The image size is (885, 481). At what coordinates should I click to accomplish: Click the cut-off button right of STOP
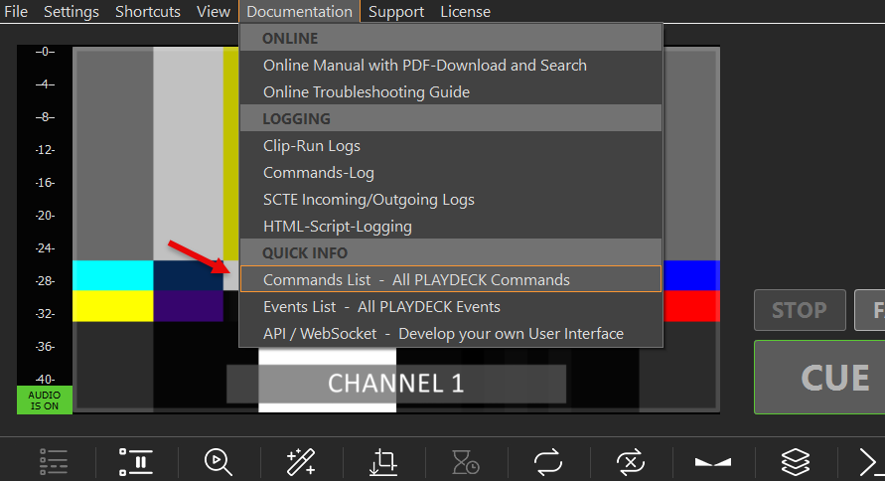point(870,310)
